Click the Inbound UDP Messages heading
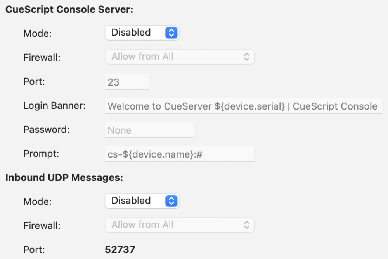Image resolution: width=388 pixels, height=259 pixels. pos(64,178)
